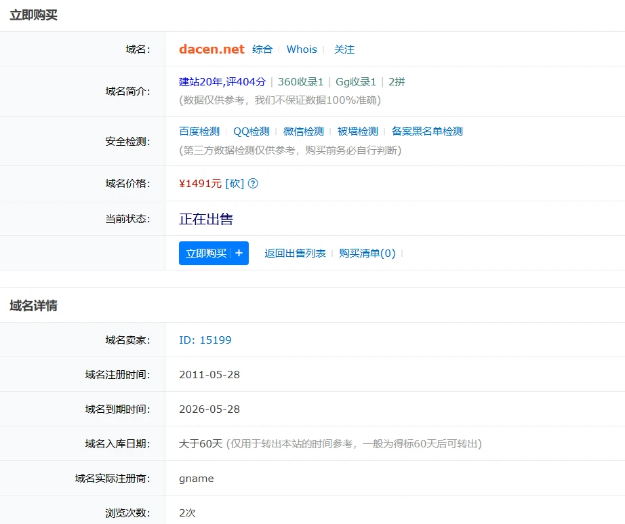View seller profile ID: 15199

[205, 340]
